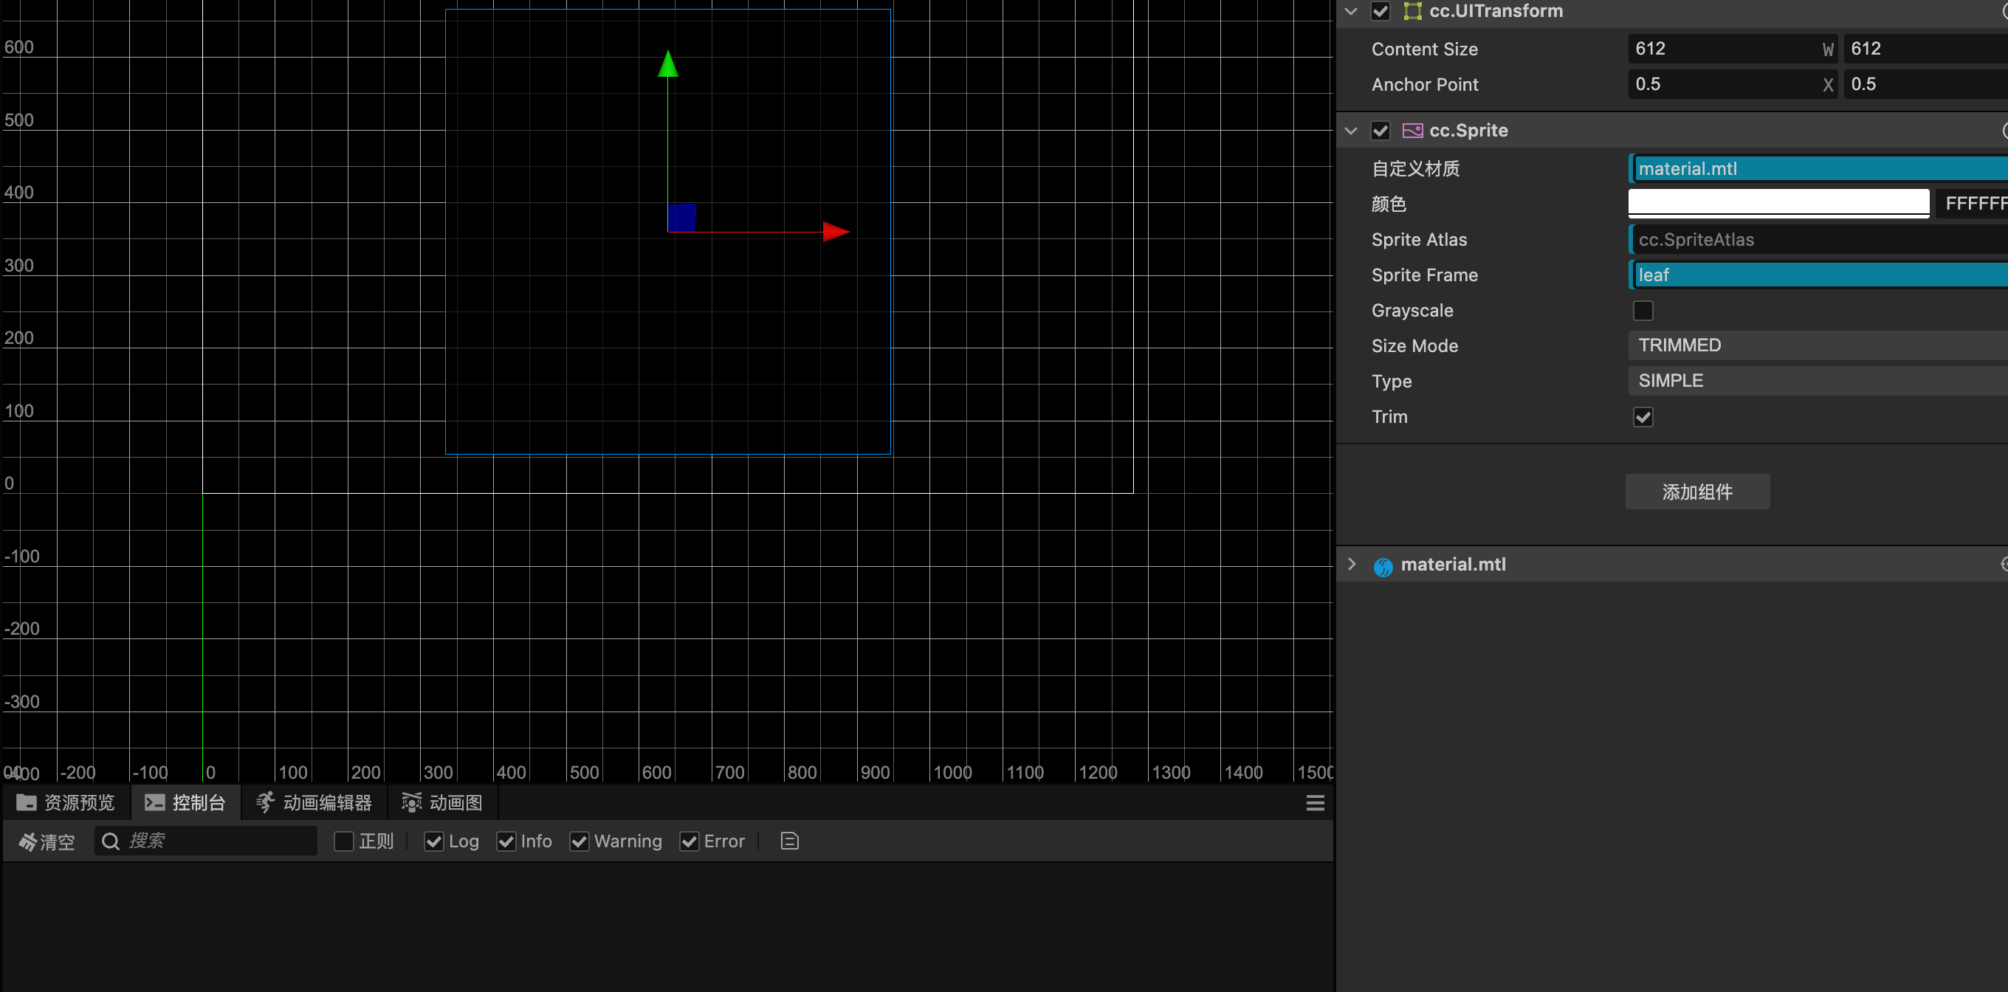Enable the Grayscale checkbox
Viewport: 2008px width, 992px height.
click(x=1643, y=311)
